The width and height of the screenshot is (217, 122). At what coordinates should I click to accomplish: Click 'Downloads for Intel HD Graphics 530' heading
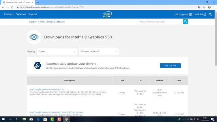pos(78,37)
